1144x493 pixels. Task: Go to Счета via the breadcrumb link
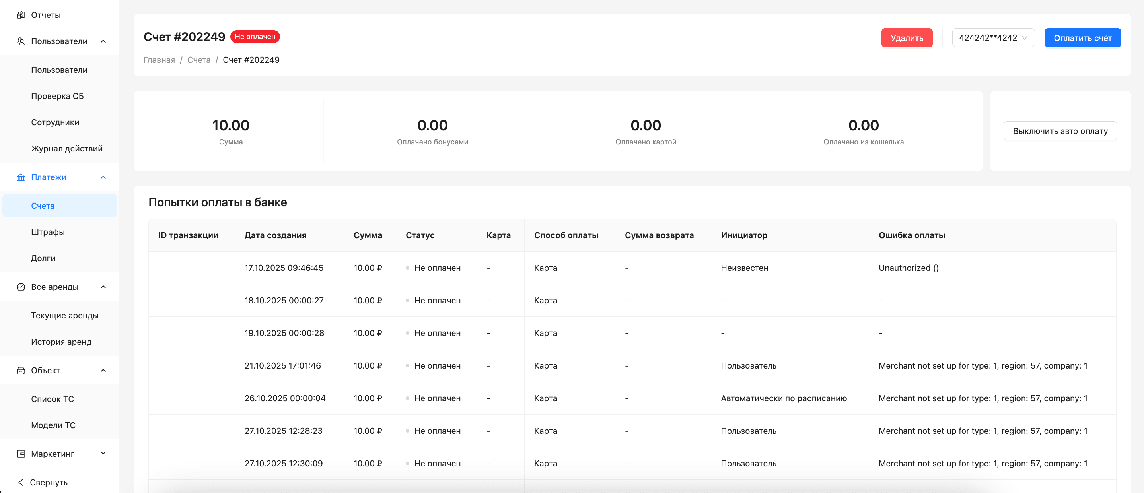coord(198,60)
